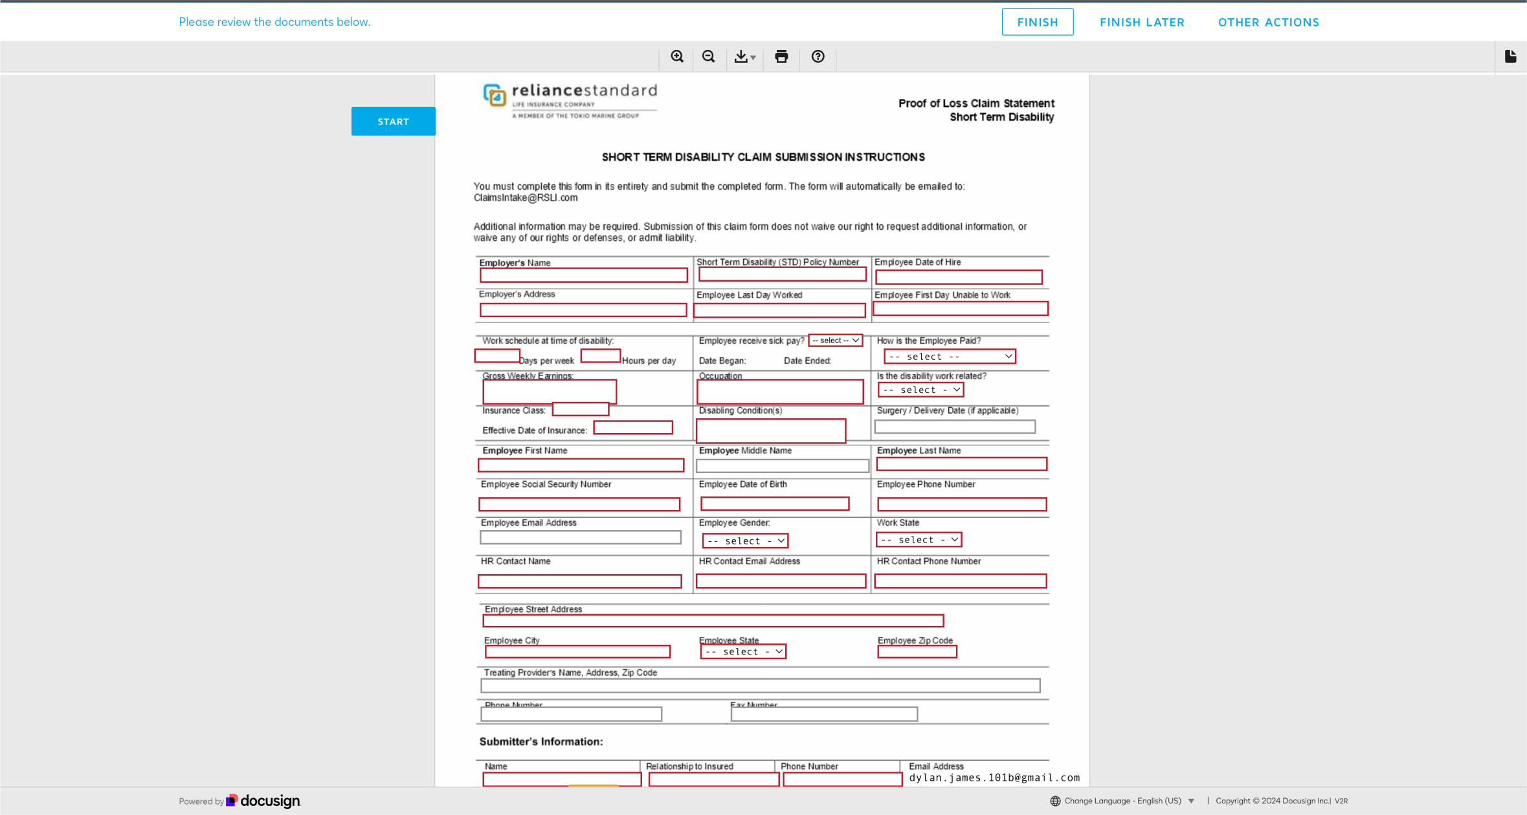The width and height of the screenshot is (1527, 815).
Task: Open Employee receive sick pay dropdown
Action: pyautogui.click(x=836, y=341)
